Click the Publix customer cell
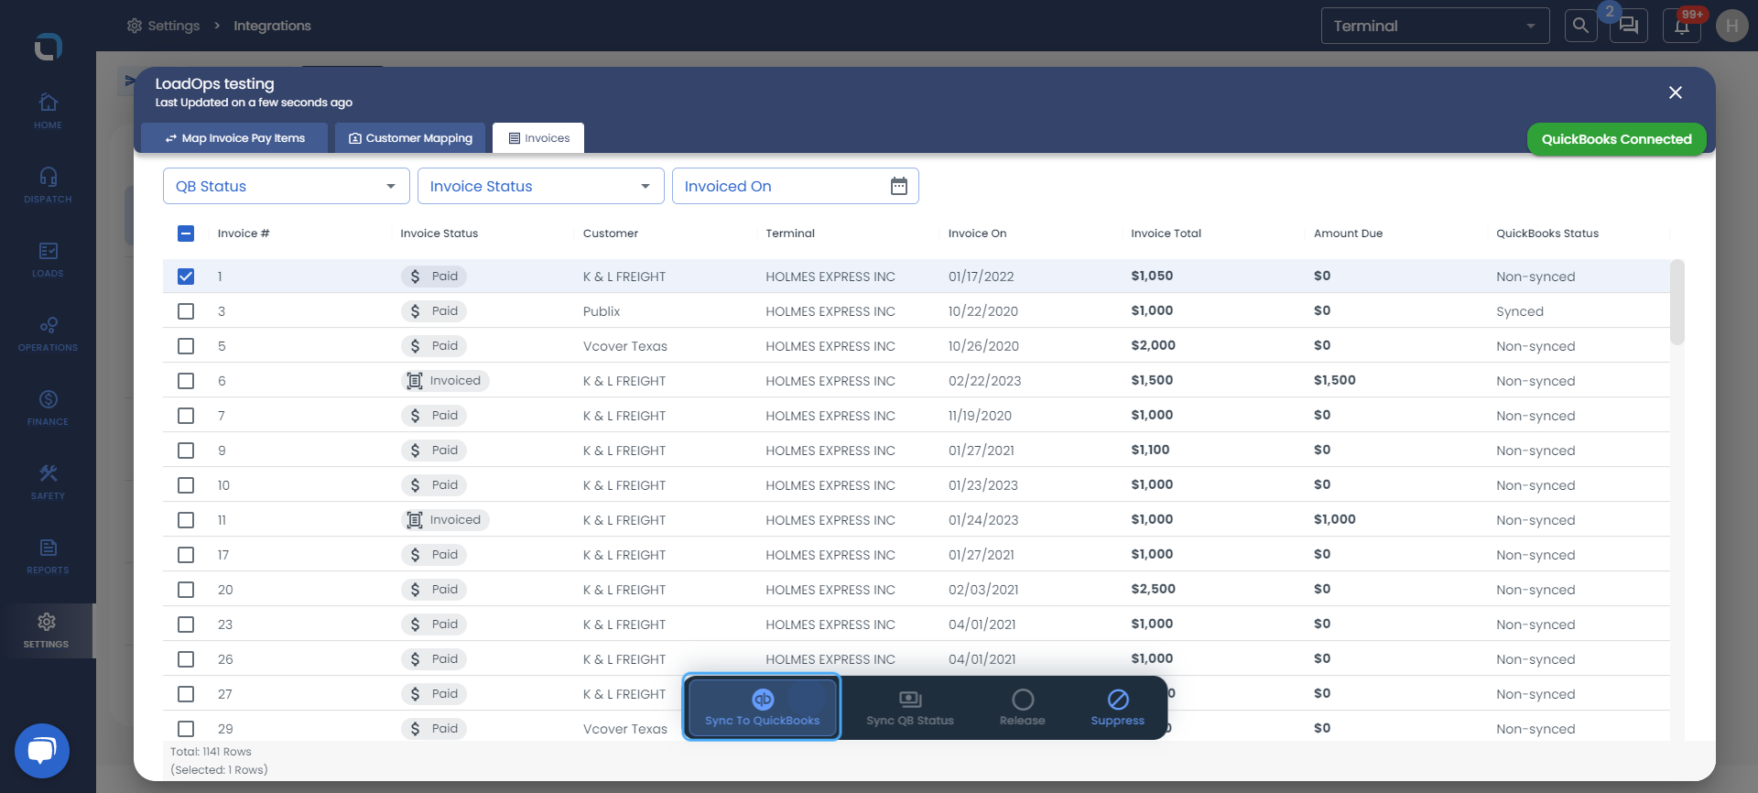The image size is (1758, 793). pyautogui.click(x=602, y=311)
